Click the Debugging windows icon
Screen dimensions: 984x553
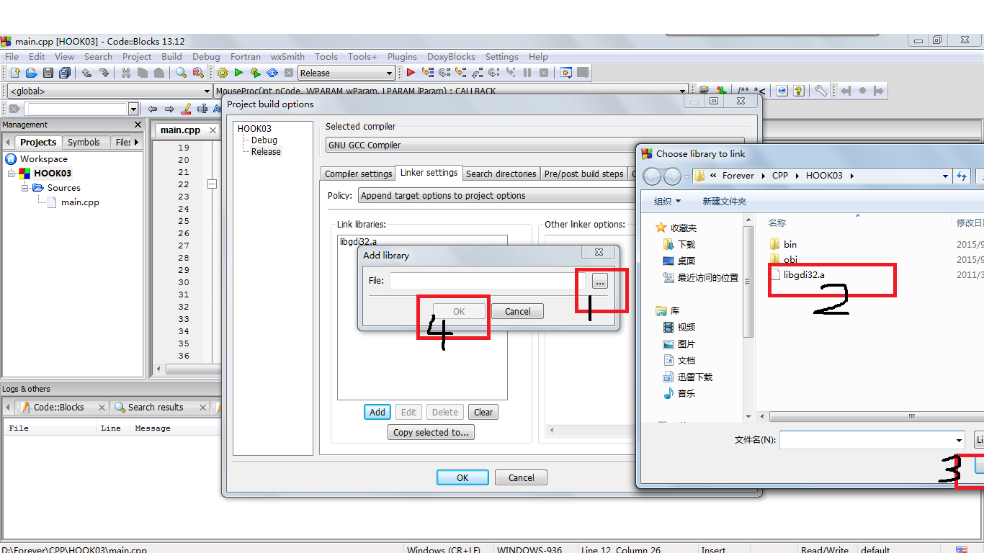point(566,73)
